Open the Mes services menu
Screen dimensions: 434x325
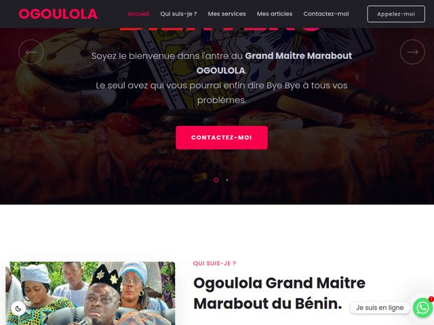pos(226,14)
